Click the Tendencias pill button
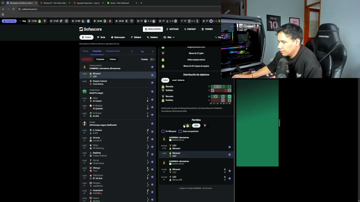The height and width of the screenshot is (202, 360). (x=9, y=21)
